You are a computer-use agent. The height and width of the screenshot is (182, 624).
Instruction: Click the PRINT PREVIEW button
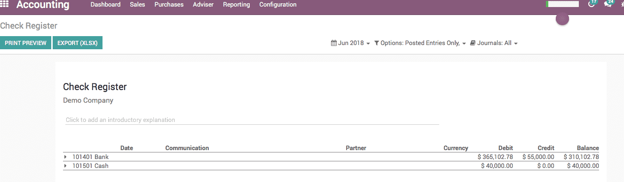click(x=25, y=43)
